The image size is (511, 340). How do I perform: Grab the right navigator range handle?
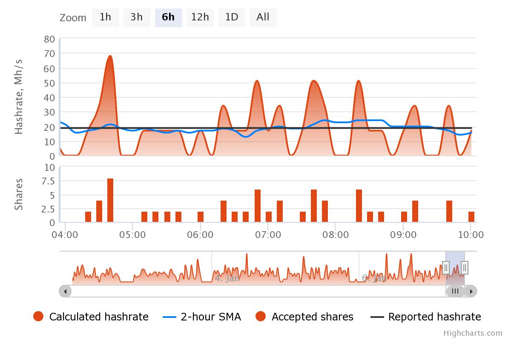point(465,267)
